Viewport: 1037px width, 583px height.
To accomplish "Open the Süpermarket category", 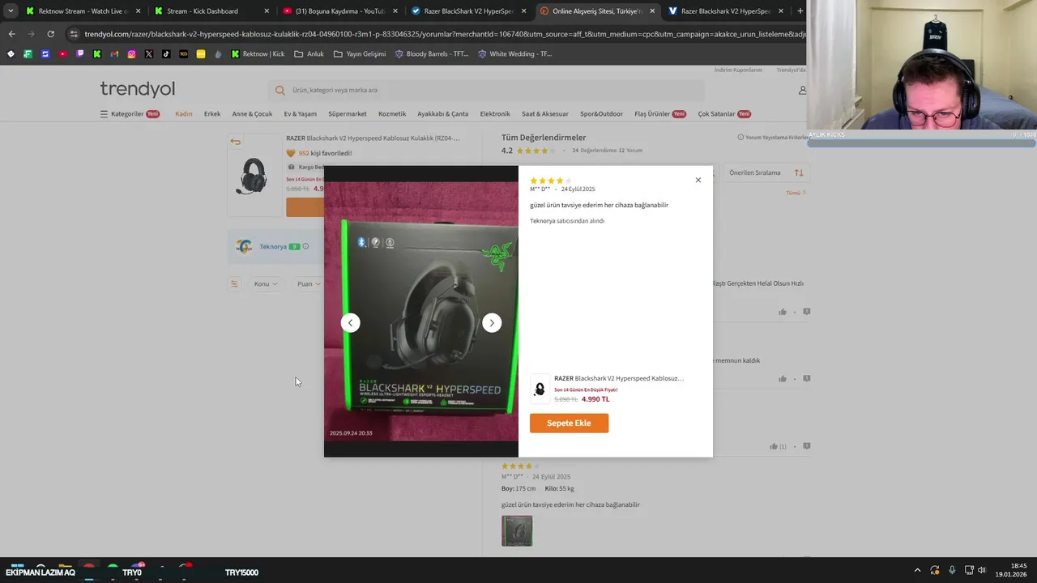I will (x=348, y=114).
